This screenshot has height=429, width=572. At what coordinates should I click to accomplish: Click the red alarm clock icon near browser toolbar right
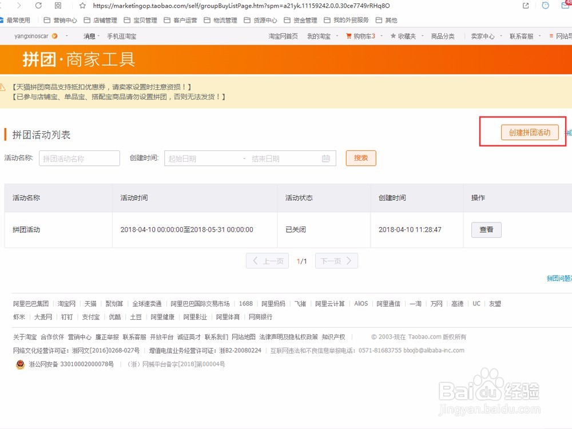[545, 6]
